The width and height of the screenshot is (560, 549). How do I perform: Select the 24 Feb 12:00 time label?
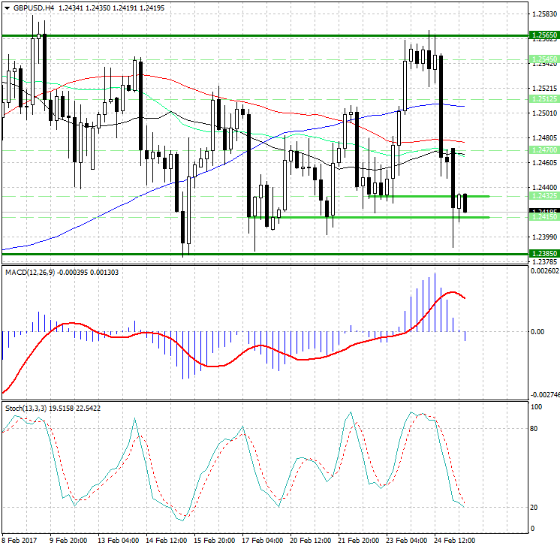pos(453,540)
